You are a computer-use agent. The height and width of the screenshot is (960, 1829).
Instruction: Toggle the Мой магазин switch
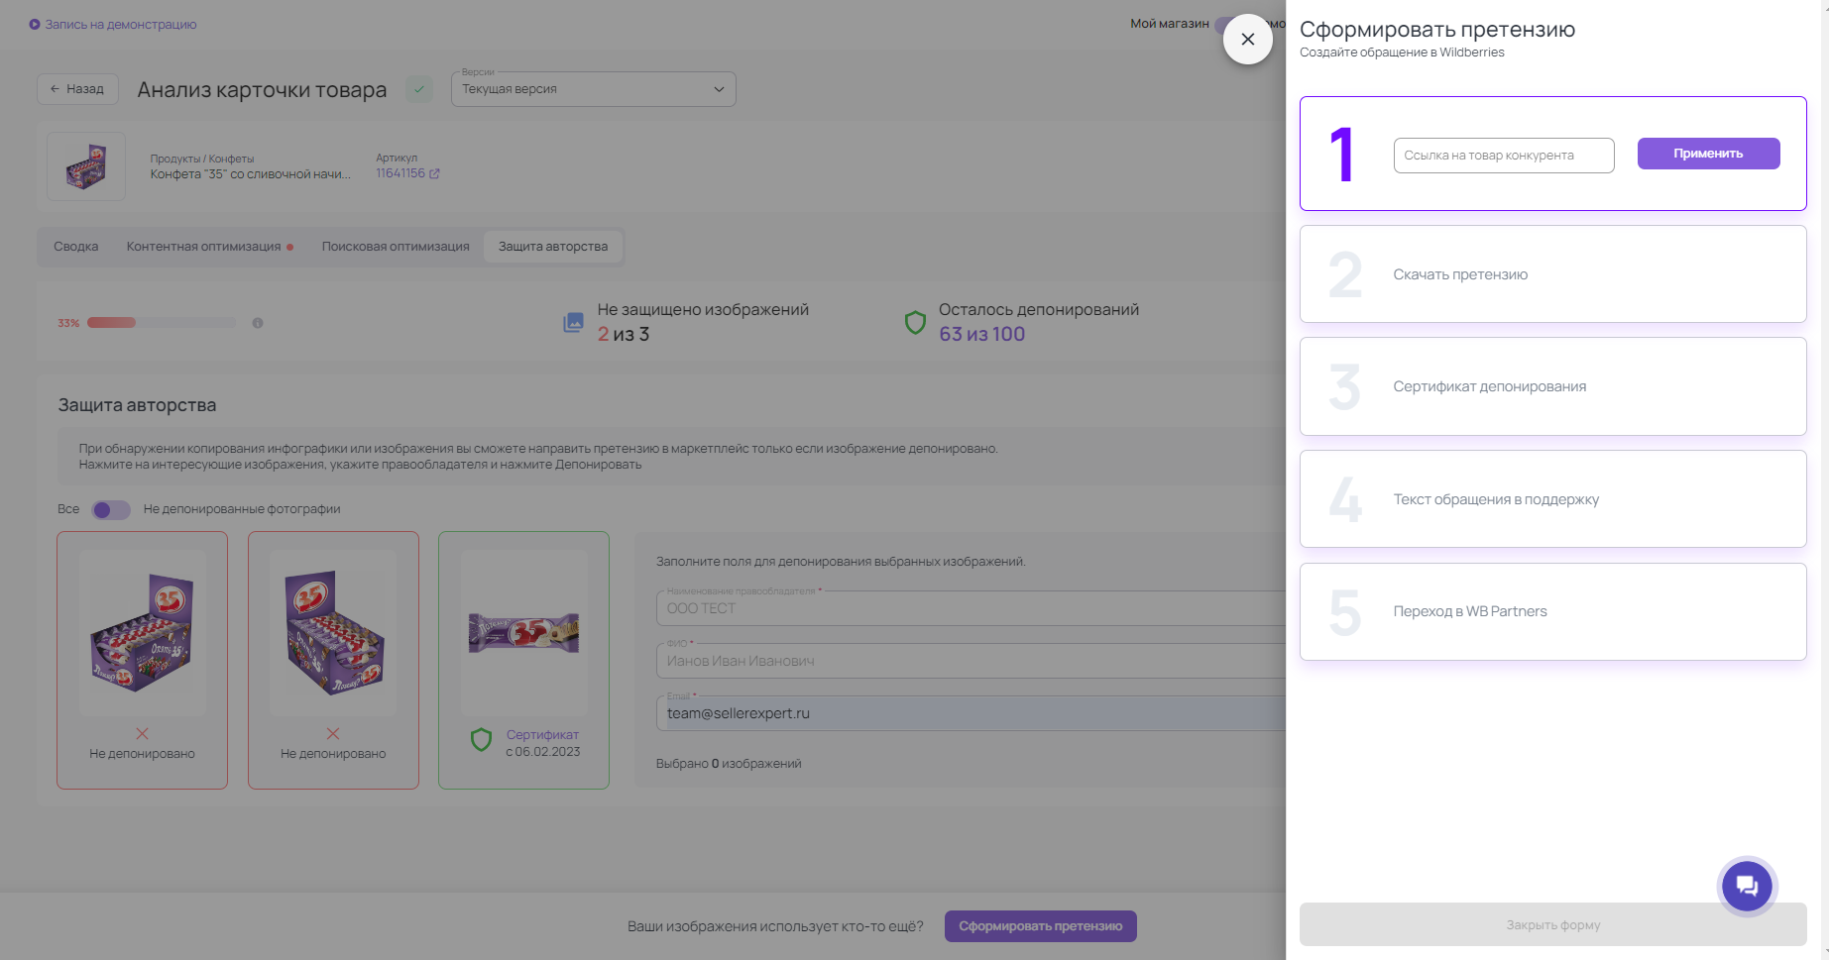pos(1222,24)
